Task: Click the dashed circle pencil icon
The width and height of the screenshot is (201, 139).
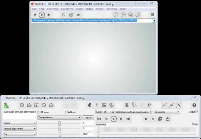Action: click(x=138, y=15)
